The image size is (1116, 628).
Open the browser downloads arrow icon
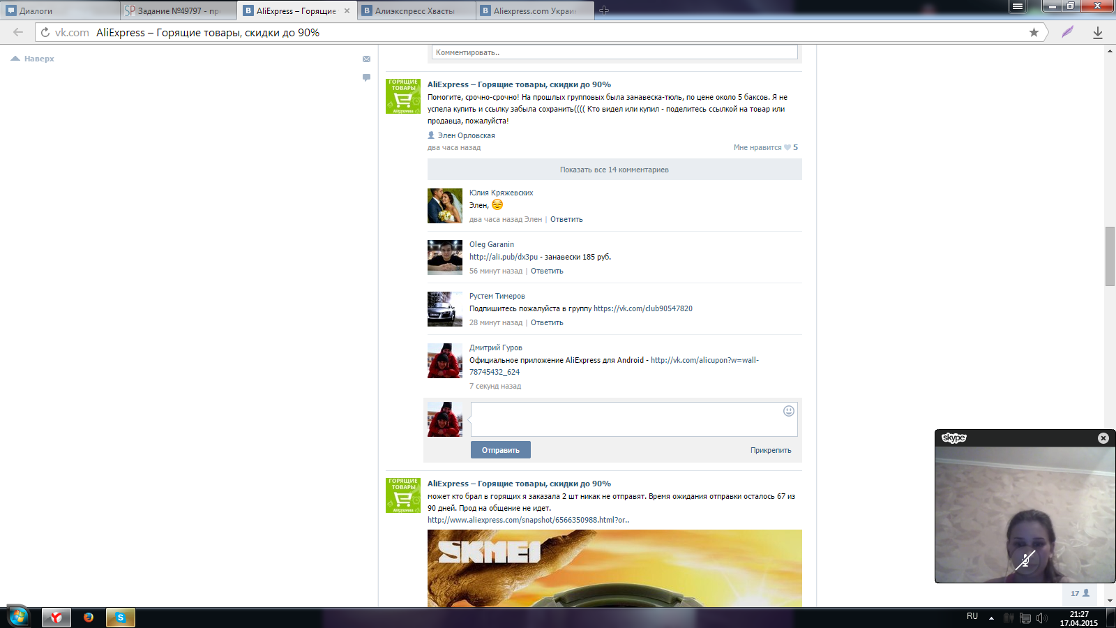1098,32
